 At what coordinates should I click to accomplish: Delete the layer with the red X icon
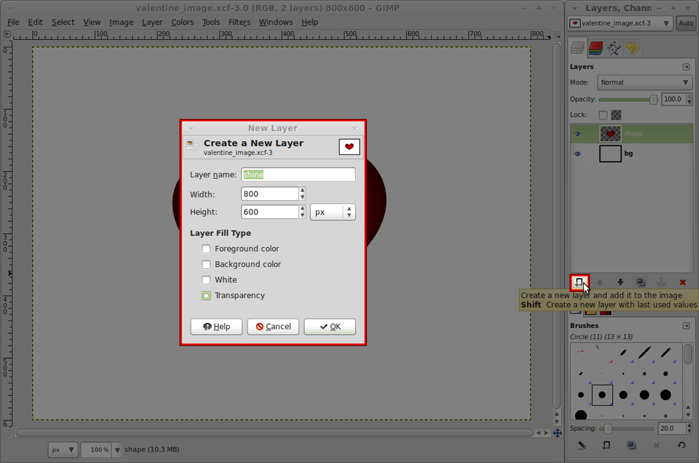(x=682, y=282)
